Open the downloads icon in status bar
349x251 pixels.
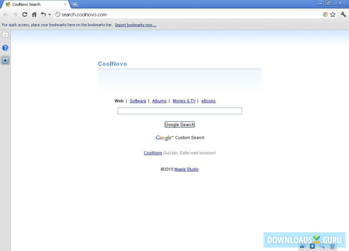[312, 246]
